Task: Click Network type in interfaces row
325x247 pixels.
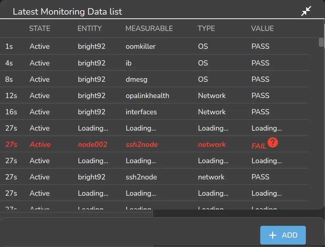Action: click(212, 112)
